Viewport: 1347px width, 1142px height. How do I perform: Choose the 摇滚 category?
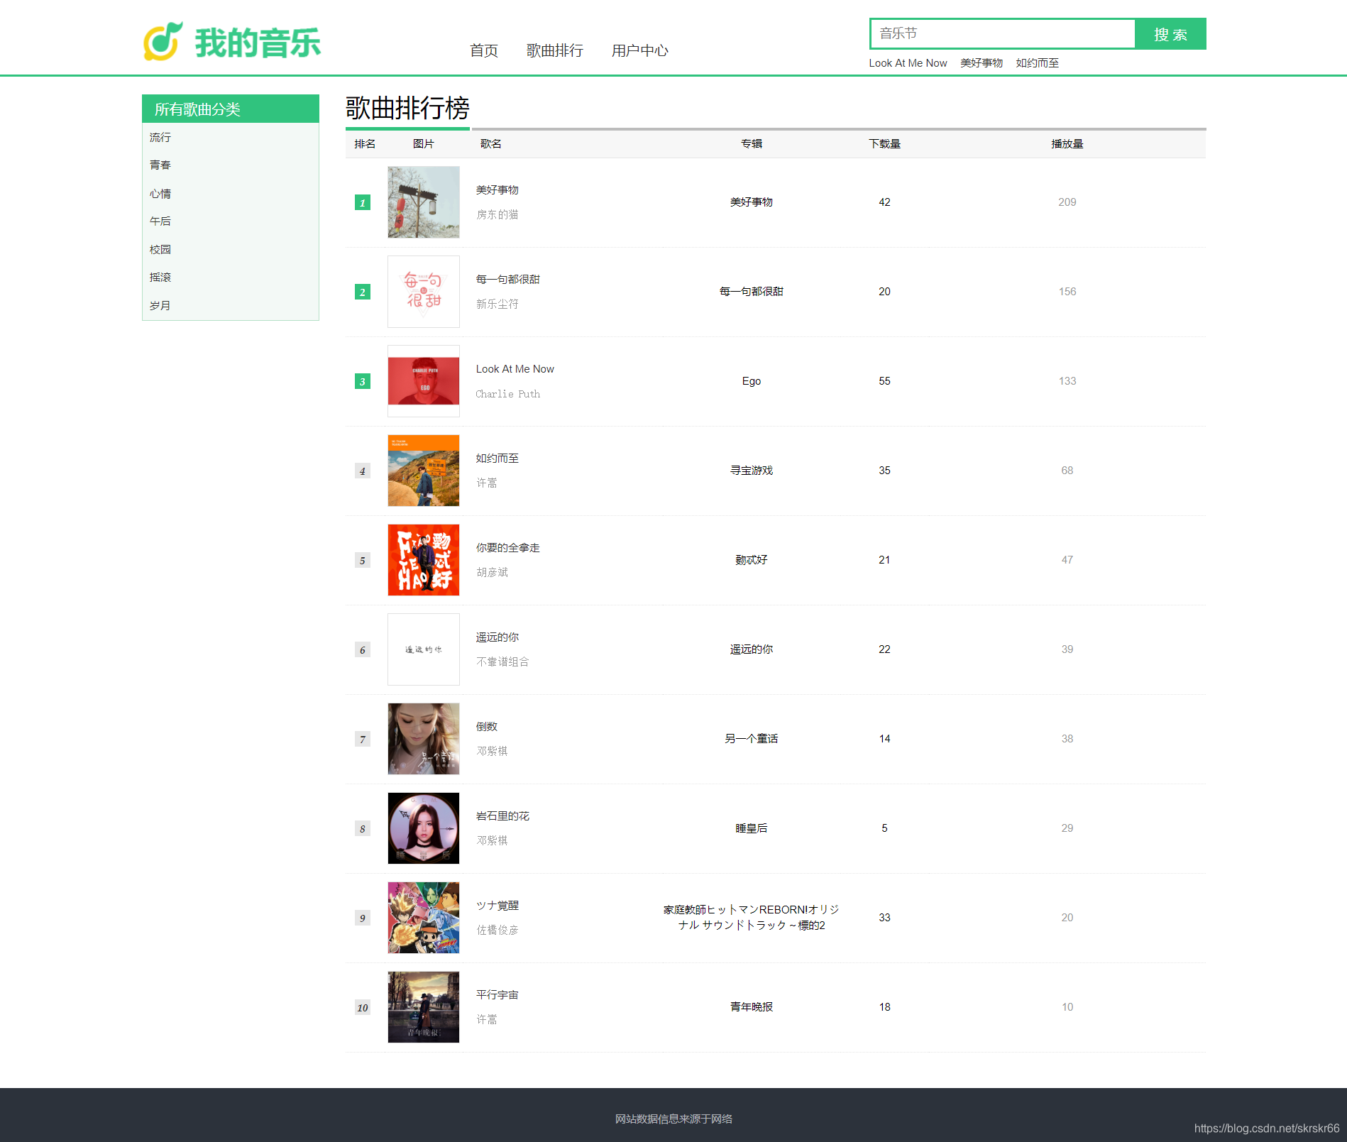point(160,277)
